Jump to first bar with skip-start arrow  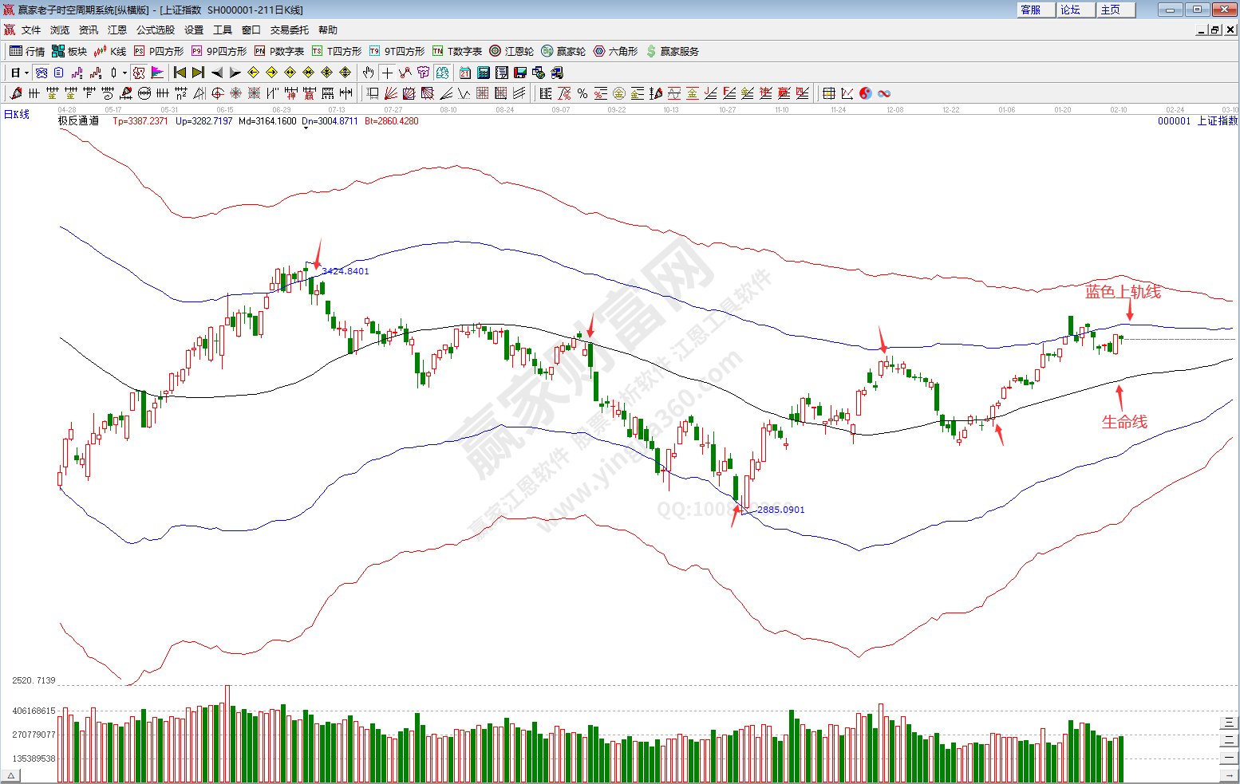pyautogui.click(x=180, y=73)
